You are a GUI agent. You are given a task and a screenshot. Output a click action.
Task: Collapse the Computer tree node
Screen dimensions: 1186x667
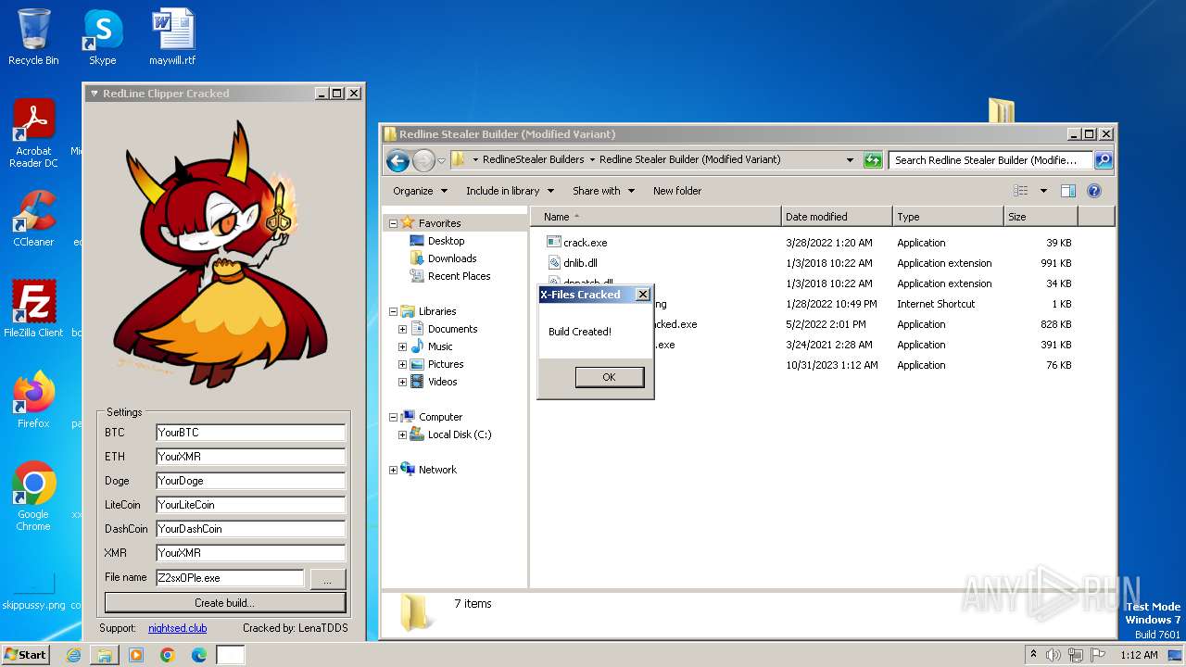click(x=393, y=417)
